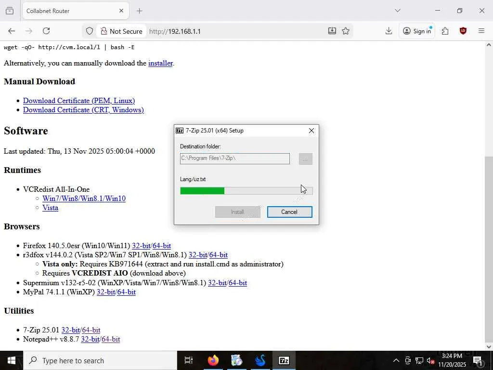Download MyPal 74.1.1 64-bit
Image resolution: width=493 pixels, height=370 pixels.
pyautogui.click(x=127, y=292)
